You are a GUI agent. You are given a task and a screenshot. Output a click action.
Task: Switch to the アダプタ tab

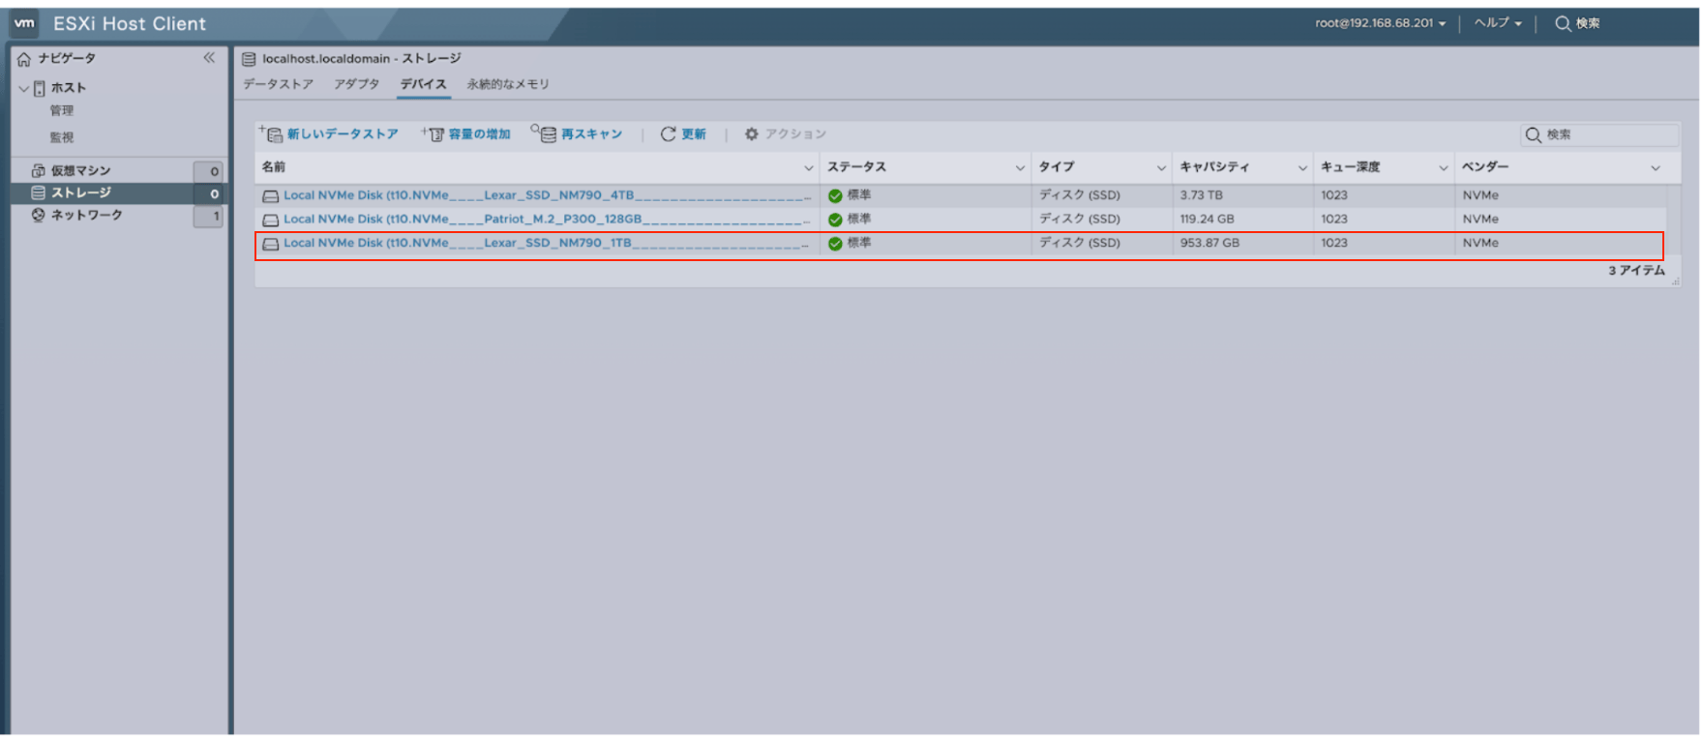pos(356,84)
